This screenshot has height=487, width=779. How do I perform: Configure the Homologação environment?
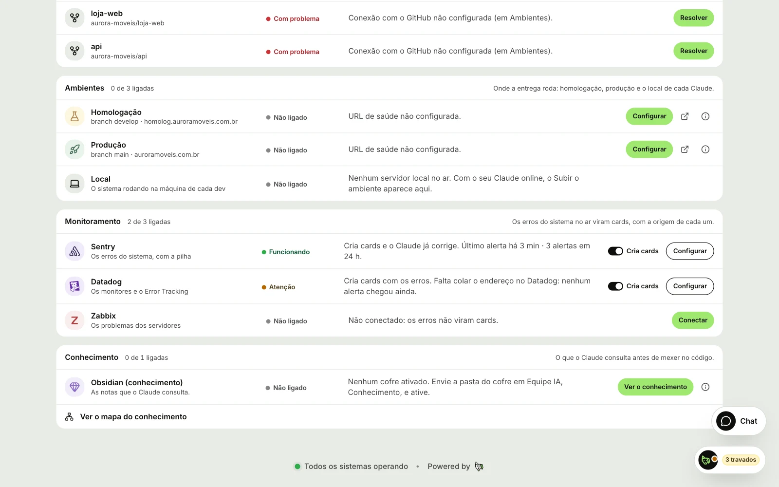[x=649, y=116]
